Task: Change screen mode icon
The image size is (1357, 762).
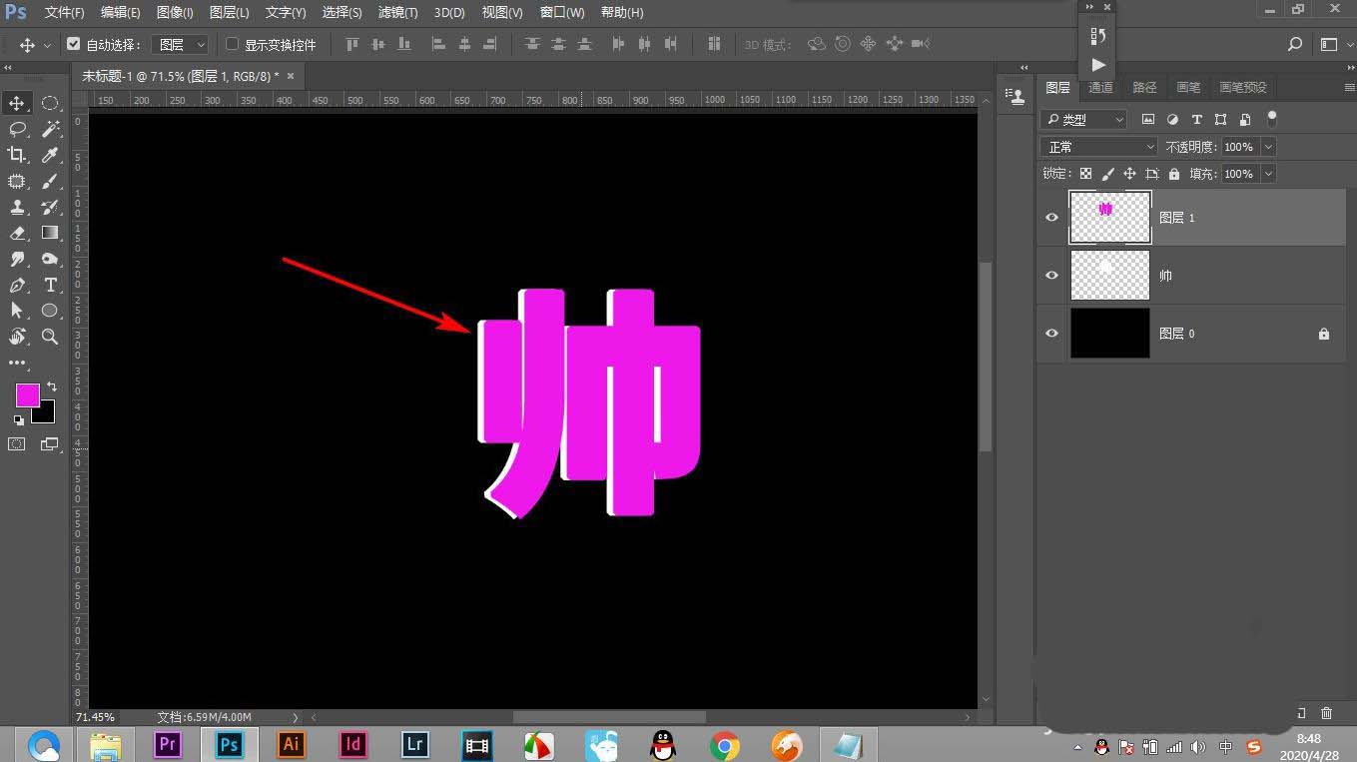Action: (x=50, y=444)
